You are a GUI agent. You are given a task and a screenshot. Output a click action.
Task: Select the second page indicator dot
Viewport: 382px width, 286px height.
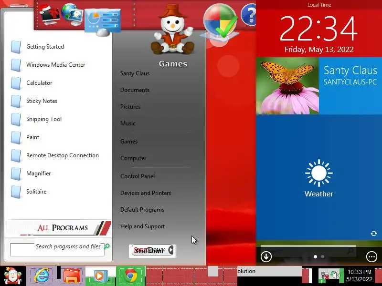(x=323, y=256)
